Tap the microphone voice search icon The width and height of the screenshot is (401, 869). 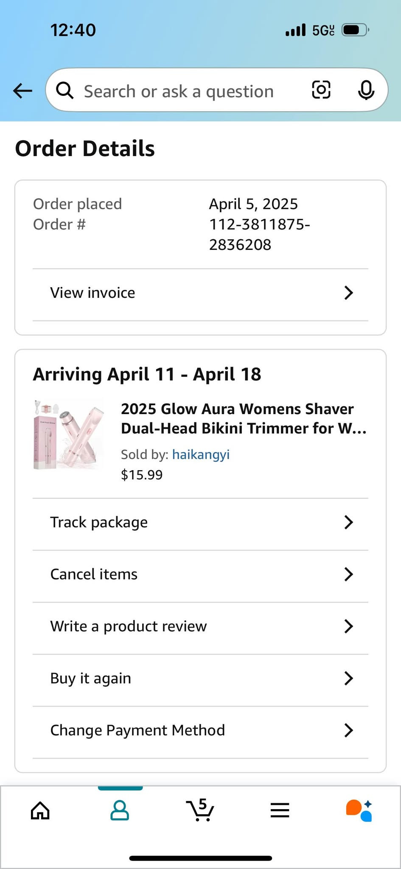point(366,90)
